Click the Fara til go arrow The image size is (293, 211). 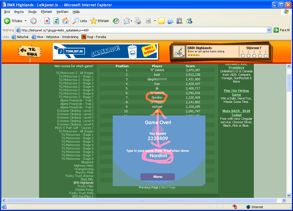(276, 30)
